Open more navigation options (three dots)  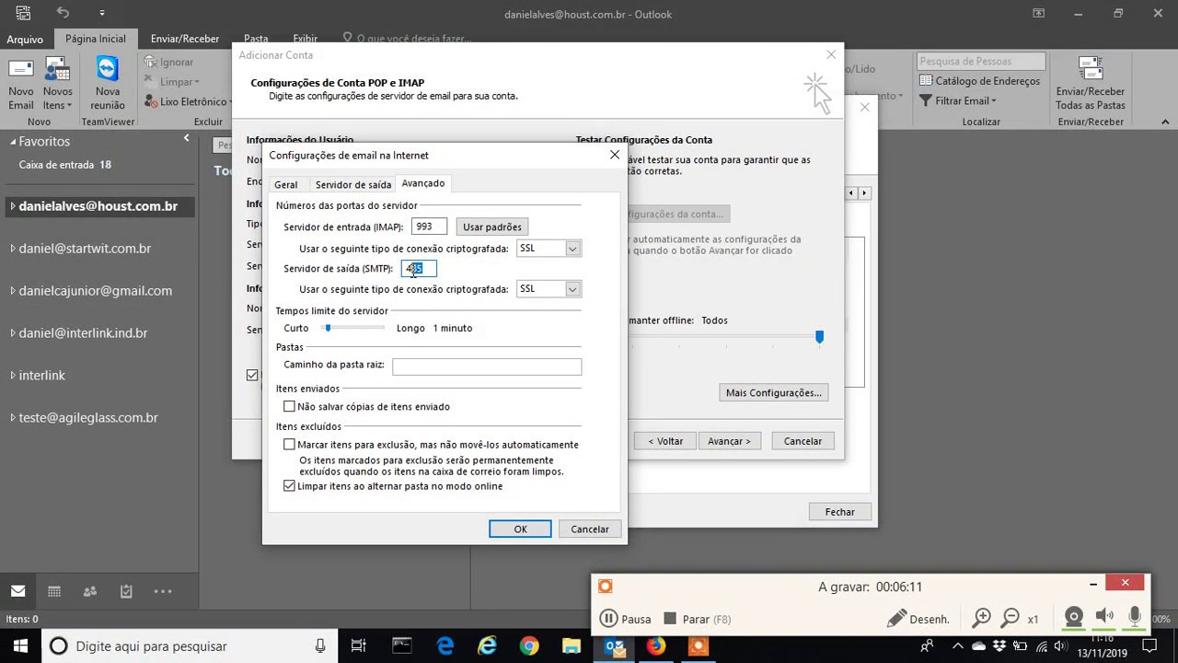(163, 591)
